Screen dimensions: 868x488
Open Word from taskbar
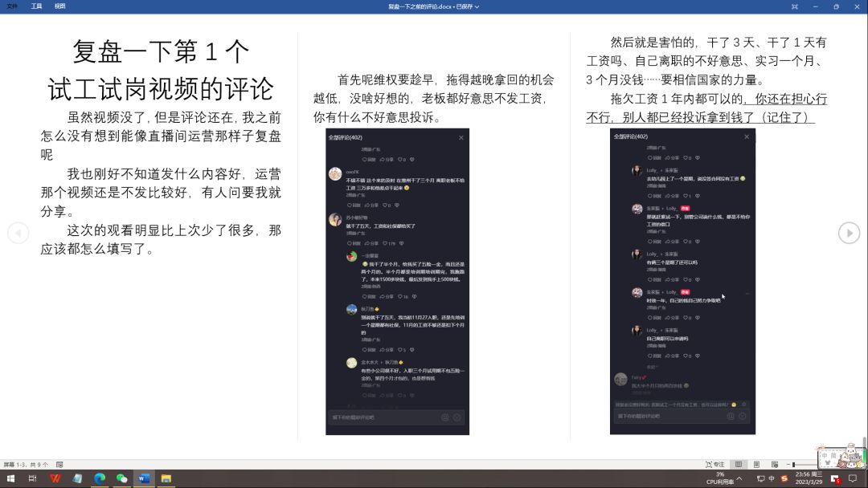tap(144, 478)
